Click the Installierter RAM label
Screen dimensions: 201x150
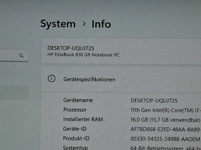(x=83, y=119)
